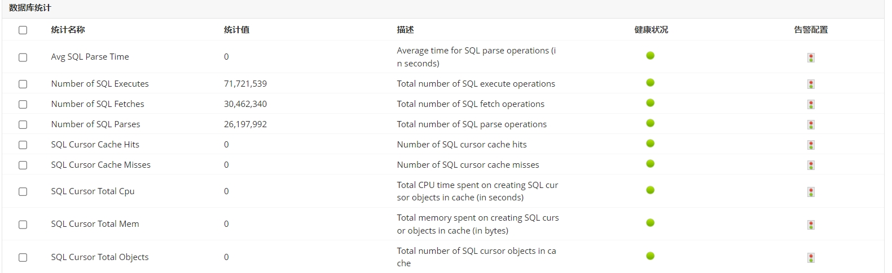Enable checkbox for SQL Cursor Cache Misses
The image size is (892, 273).
(x=23, y=165)
